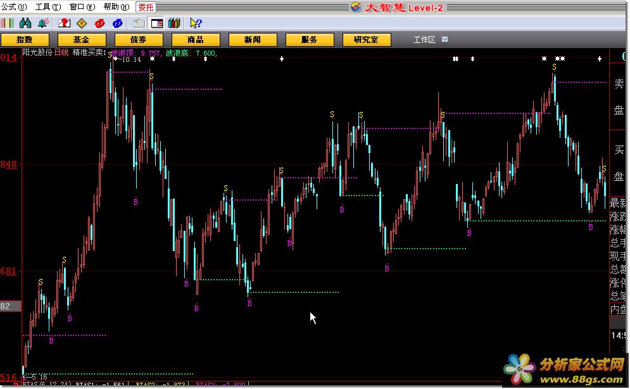Toggle the window layout panel icon

point(157,23)
